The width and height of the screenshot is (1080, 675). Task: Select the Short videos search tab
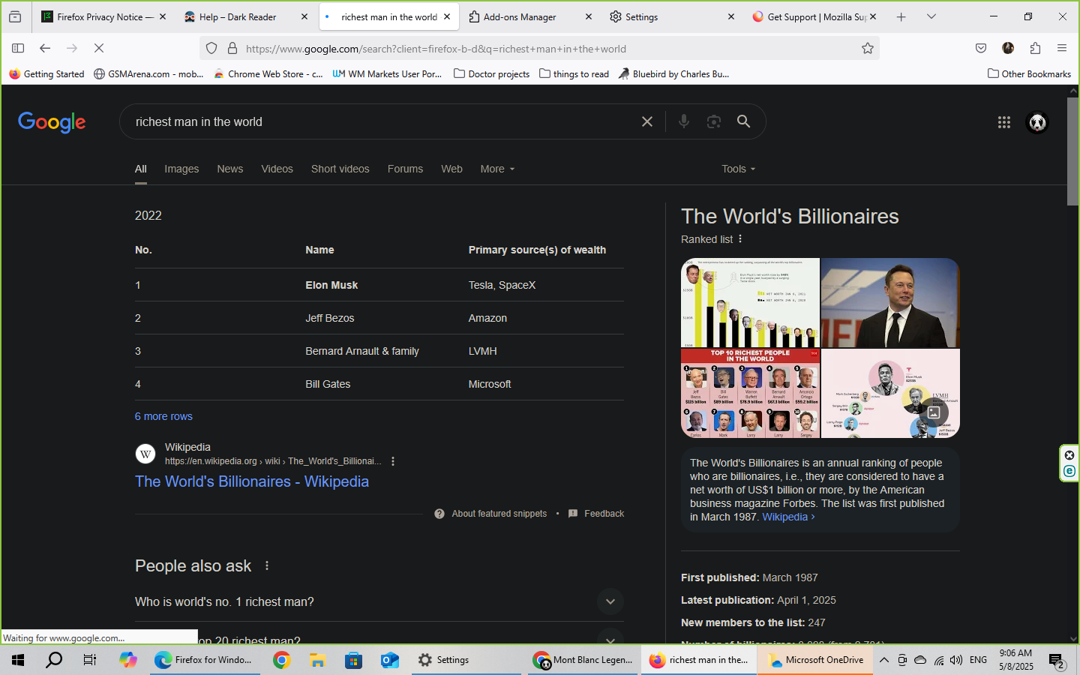pyautogui.click(x=340, y=169)
